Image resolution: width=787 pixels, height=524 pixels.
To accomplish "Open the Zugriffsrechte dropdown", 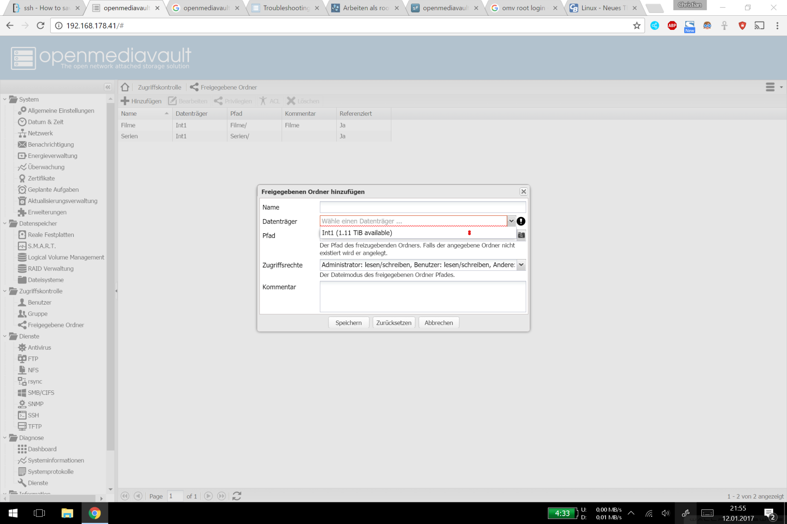I will pyautogui.click(x=521, y=265).
